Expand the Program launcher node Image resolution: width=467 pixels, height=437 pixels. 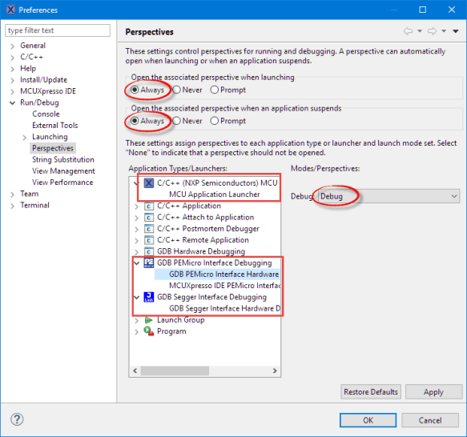(x=137, y=331)
